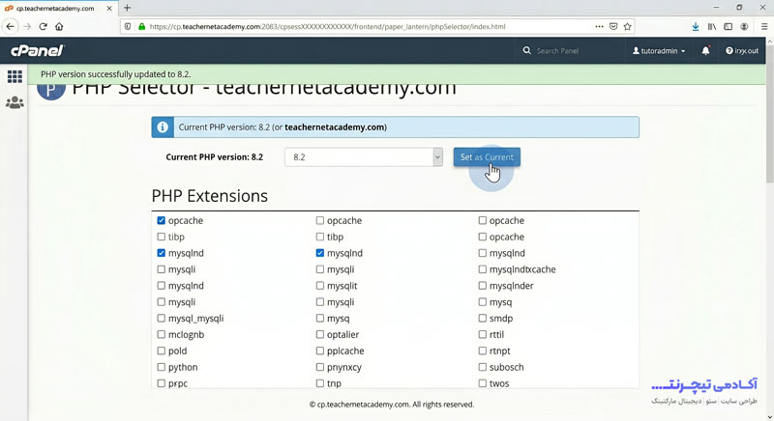774x421 pixels.
Task: Click the irxy.out header link text
Action: click(746, 51)
